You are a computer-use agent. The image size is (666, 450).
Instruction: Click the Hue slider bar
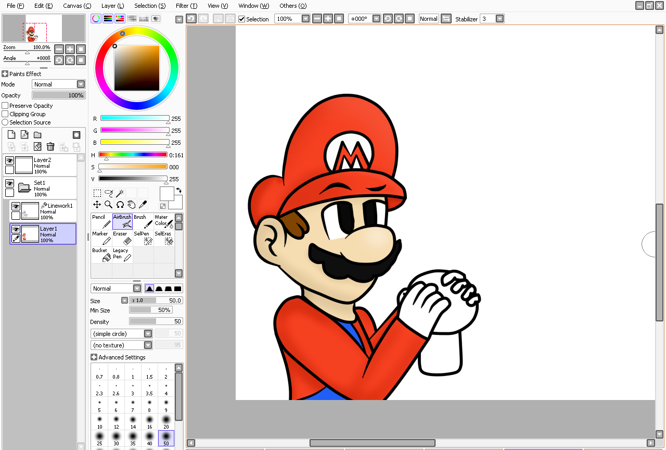click(133, 155)
